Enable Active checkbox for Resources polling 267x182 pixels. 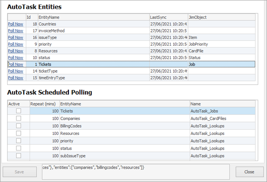point(19,133)
